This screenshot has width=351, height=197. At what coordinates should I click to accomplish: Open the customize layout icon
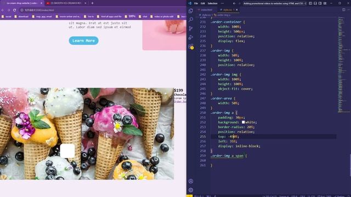[x=325, y=3]
